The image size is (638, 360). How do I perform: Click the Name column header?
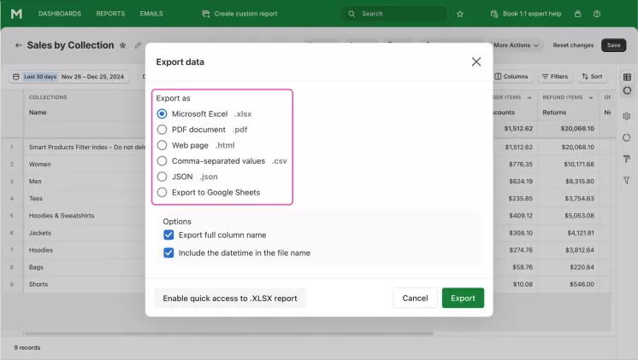click(x=38, y=113)
